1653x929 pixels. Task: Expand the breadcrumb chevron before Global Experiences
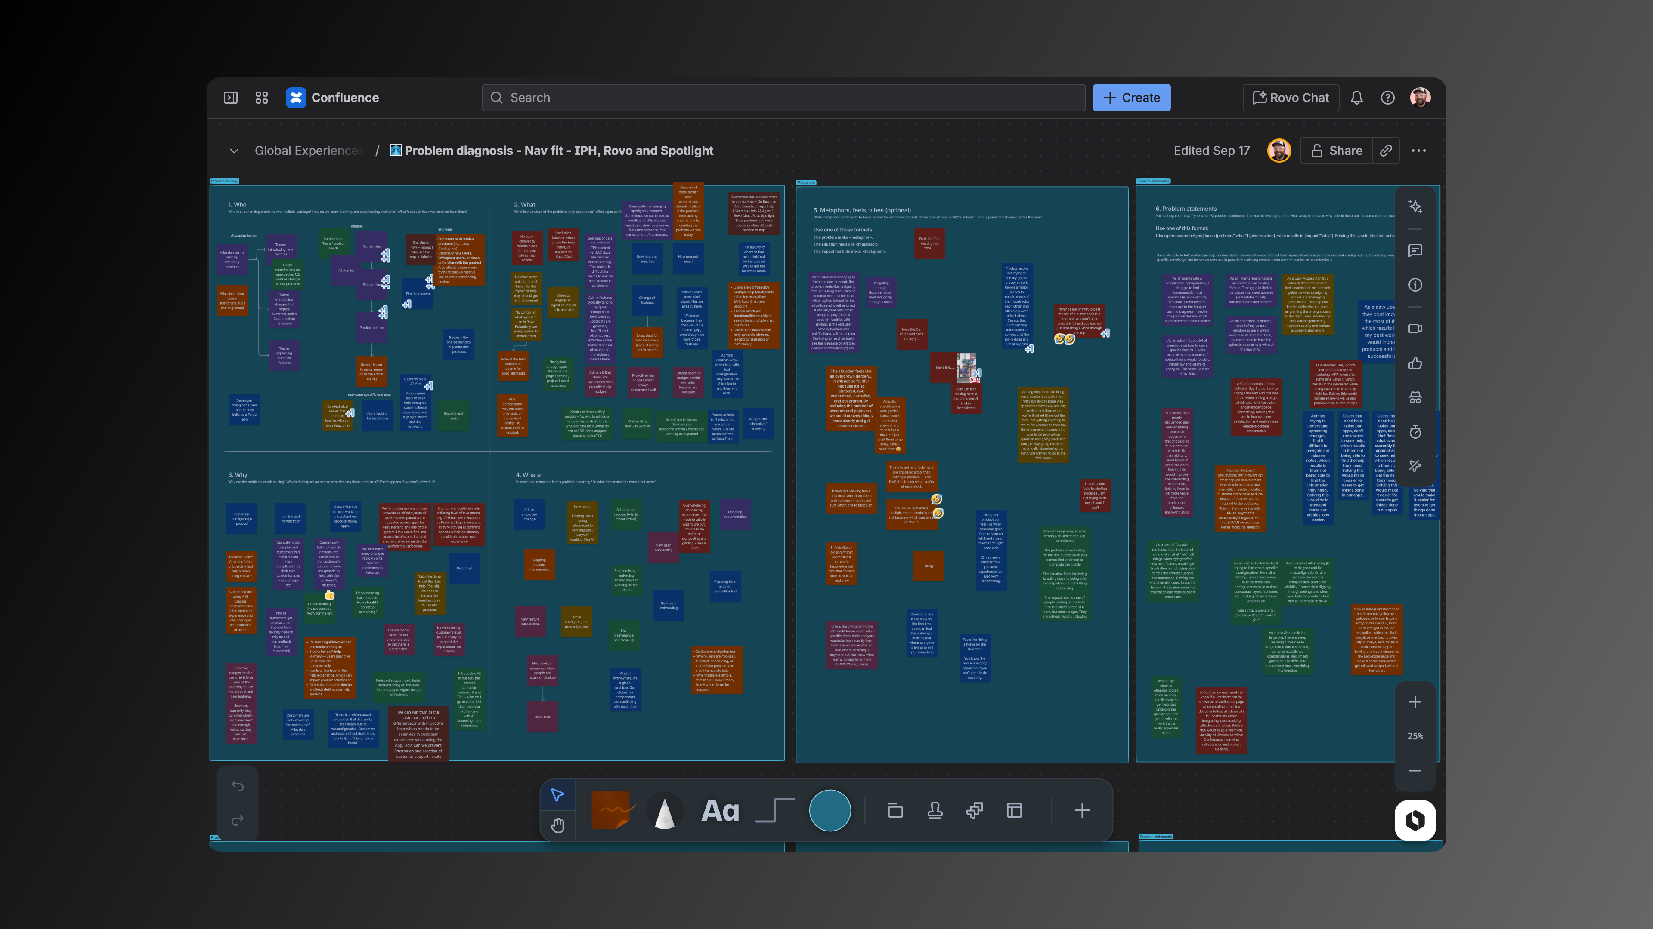coord(234,151)
